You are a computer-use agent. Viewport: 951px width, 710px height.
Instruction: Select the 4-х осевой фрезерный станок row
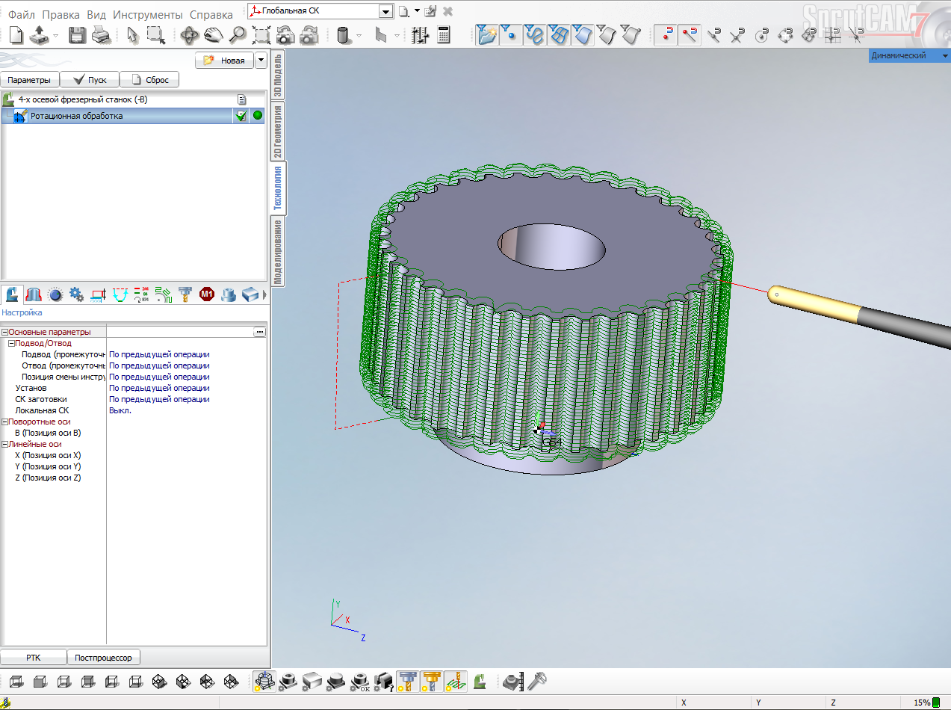click(x=133, y=99)
